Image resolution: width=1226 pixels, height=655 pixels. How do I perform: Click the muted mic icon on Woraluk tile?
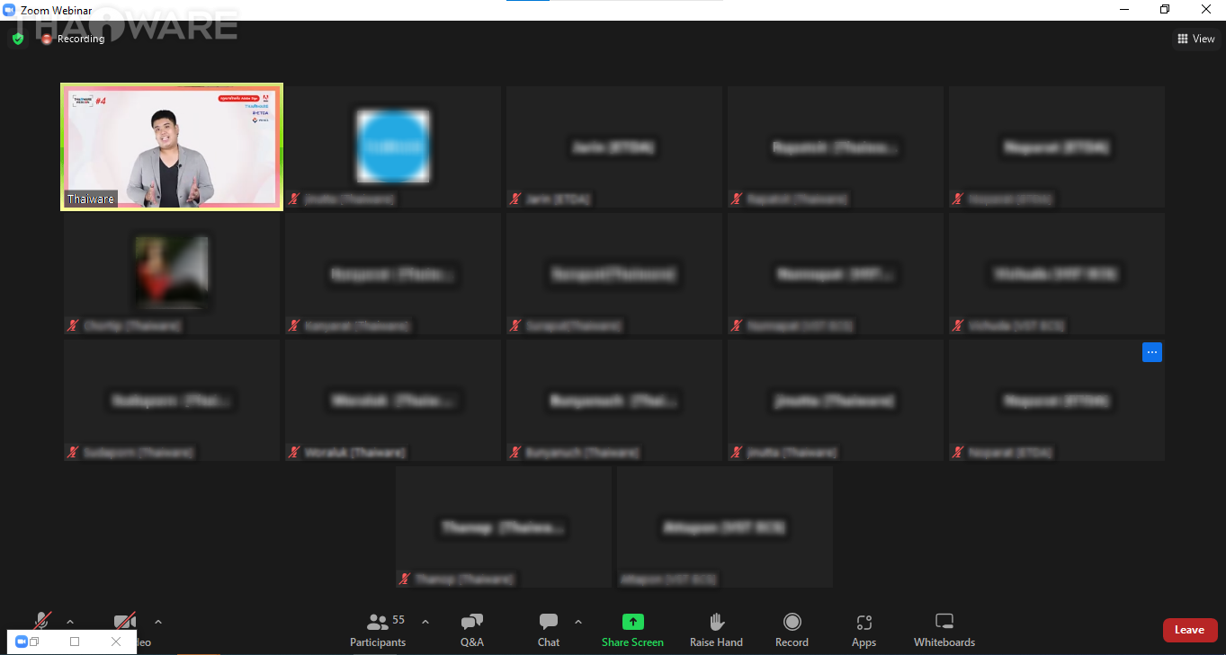pos(294,452)
